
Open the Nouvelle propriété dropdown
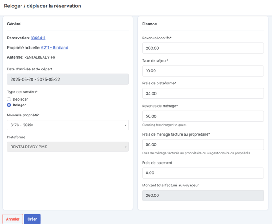(x=68, y=125)
